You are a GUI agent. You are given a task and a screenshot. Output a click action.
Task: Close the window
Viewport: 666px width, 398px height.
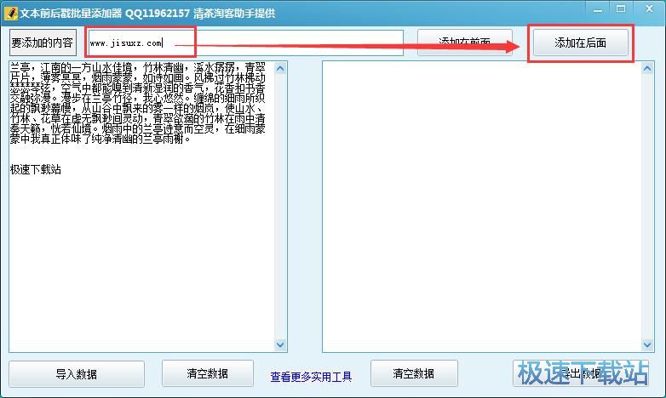pyautogui.click(x=649, y=9)
